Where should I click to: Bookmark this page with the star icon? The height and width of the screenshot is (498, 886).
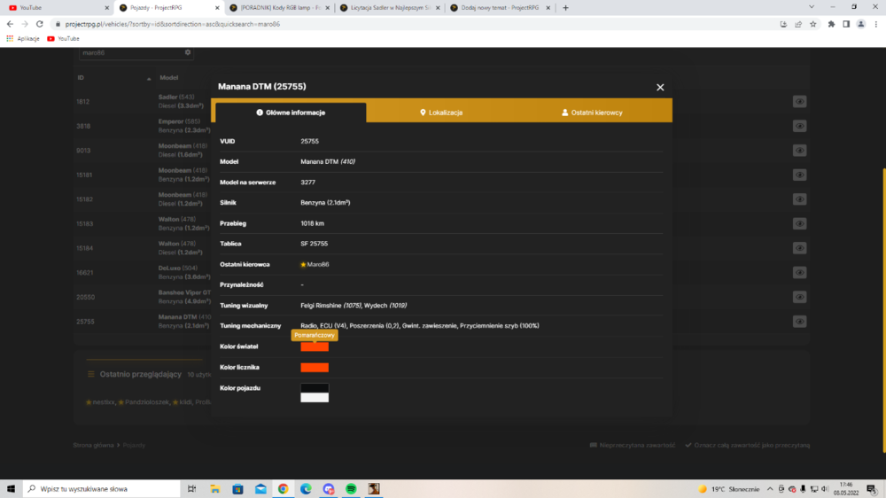click(x=813, y=24)
